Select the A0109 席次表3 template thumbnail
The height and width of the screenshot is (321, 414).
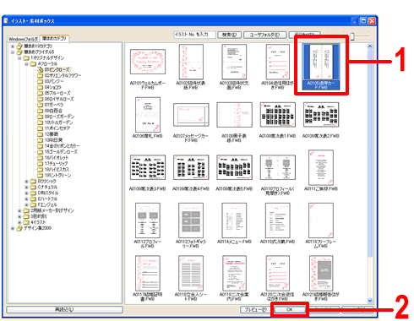point(148,167)
